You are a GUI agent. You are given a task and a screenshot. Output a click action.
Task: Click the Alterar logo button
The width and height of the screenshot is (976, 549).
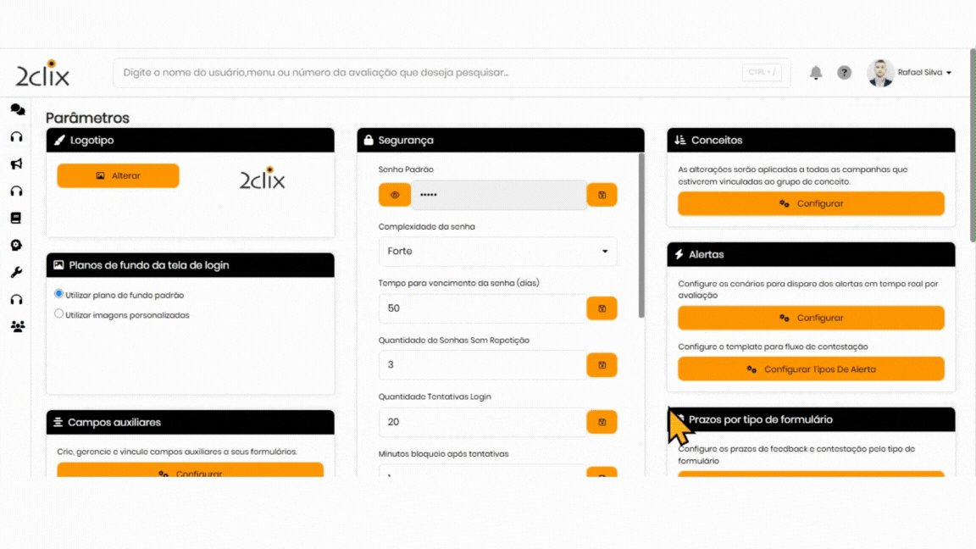[118, 175]
